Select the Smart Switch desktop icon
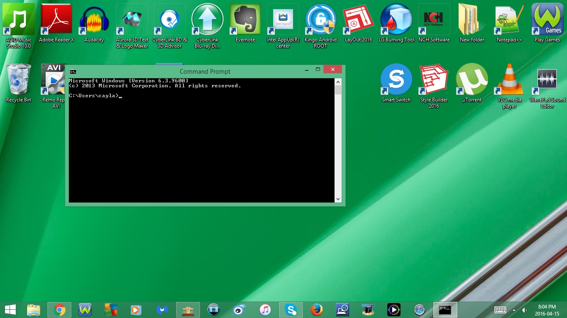The width and height of the screenshot is (567, 318). (396, 83)
